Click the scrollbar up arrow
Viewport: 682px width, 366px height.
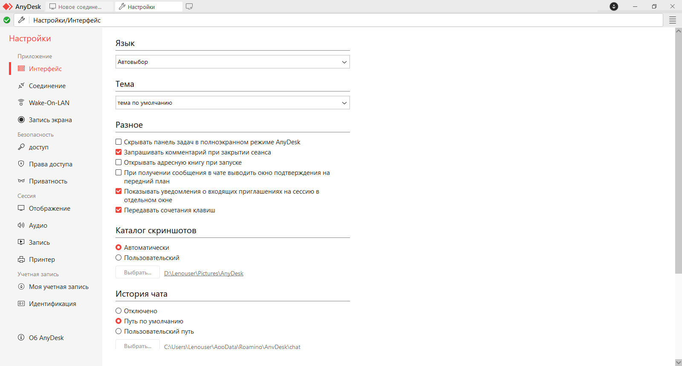[679, 31]
